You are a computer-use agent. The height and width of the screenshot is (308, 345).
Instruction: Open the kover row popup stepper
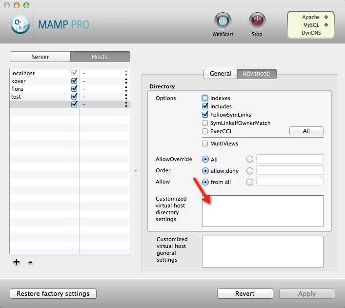(x=126, y=81)
